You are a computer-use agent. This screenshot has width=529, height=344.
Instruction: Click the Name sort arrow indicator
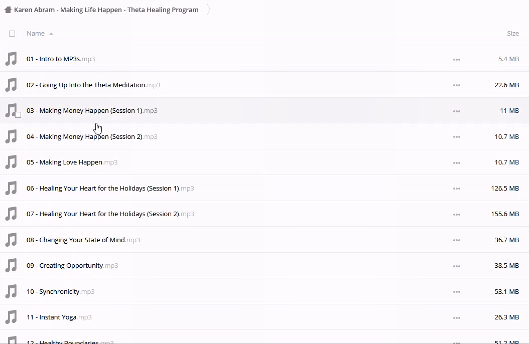(x=51, y=34)
